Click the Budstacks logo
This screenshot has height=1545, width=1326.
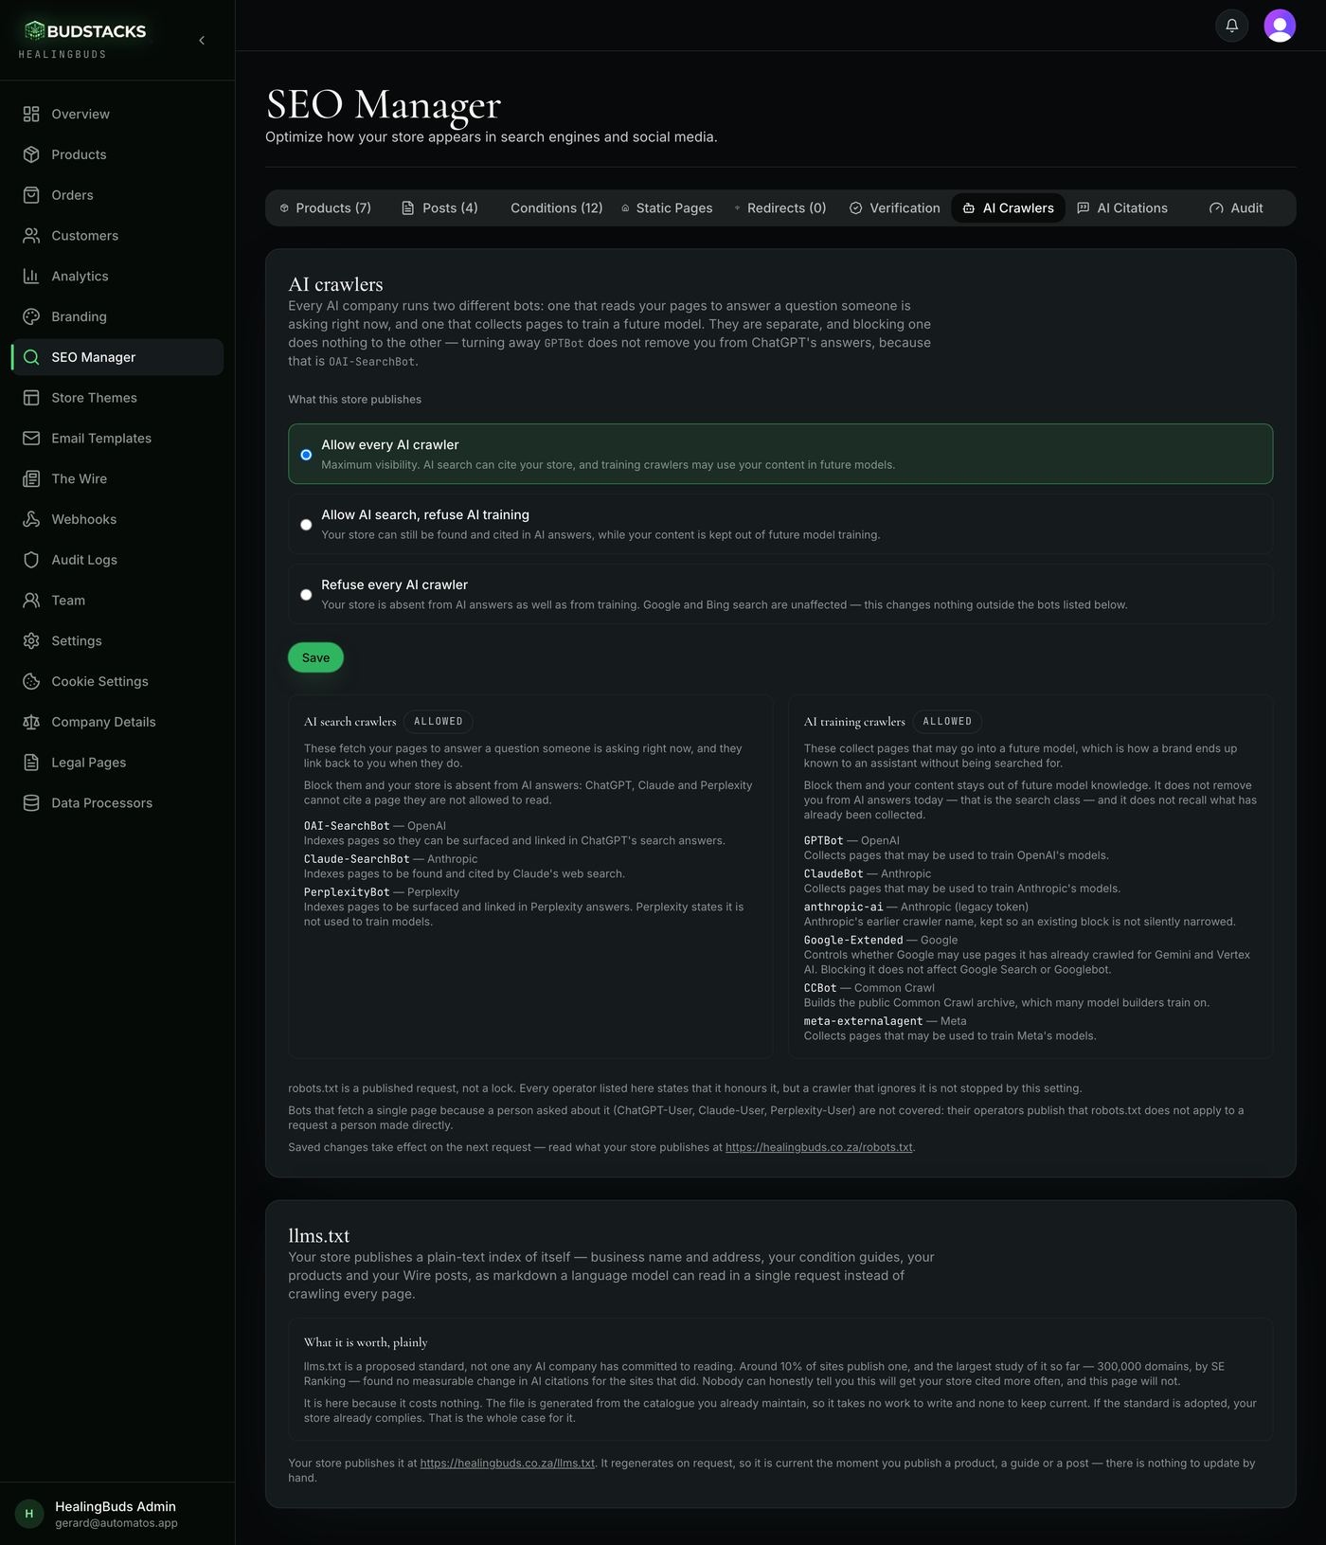tap(85, 31)
